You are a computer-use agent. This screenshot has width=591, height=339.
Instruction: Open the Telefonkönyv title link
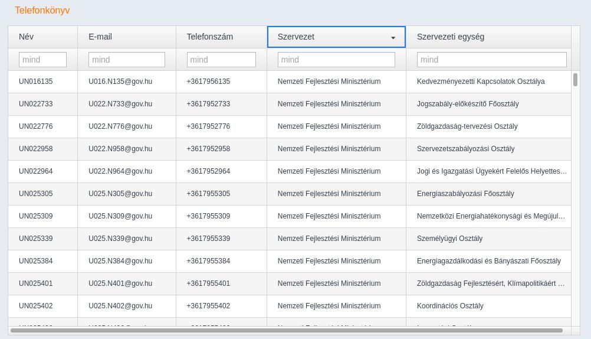click(x=42, y=10)
